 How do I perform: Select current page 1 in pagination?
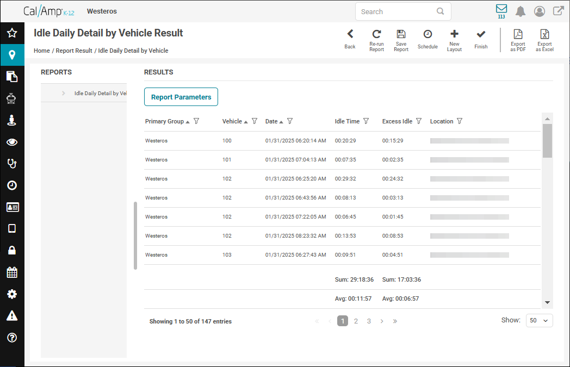tap(343, 321)
